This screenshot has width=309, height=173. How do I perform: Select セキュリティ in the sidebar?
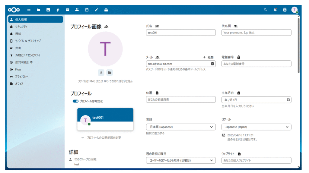21,27
